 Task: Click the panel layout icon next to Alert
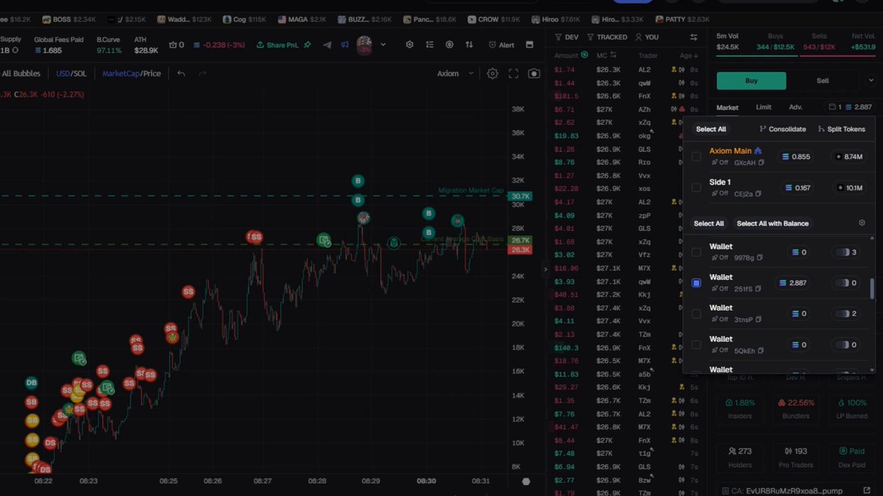click(529, 45)
